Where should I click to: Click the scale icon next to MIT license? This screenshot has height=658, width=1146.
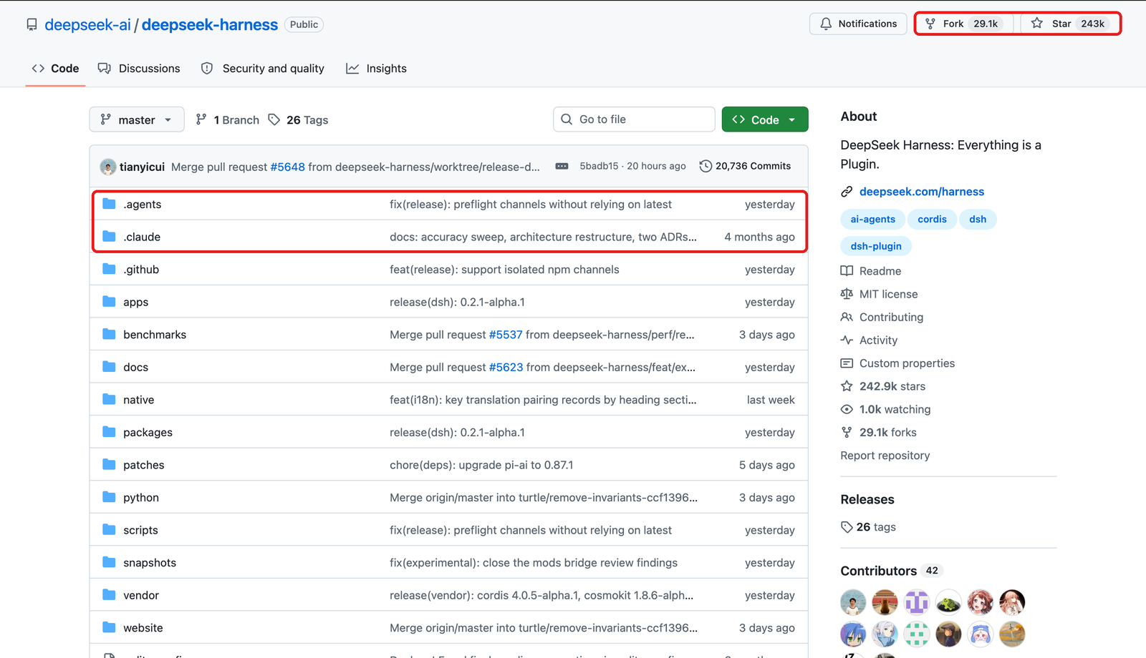[x=847, y=294]
